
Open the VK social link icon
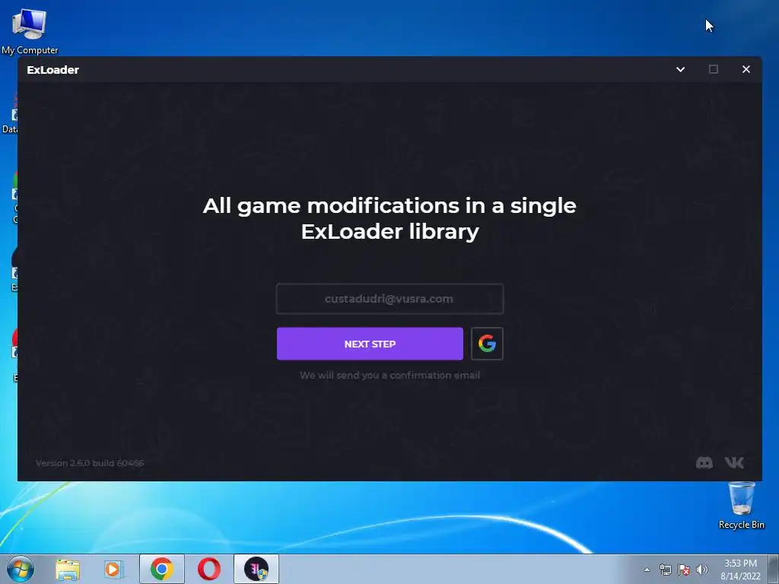[734, 463]
